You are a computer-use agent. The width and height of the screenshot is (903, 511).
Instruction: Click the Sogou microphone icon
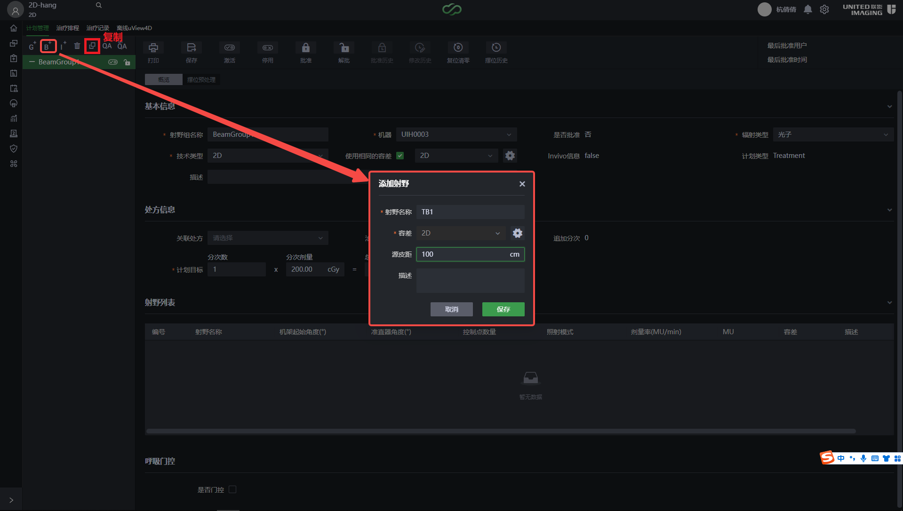click(x=863, y=458)
